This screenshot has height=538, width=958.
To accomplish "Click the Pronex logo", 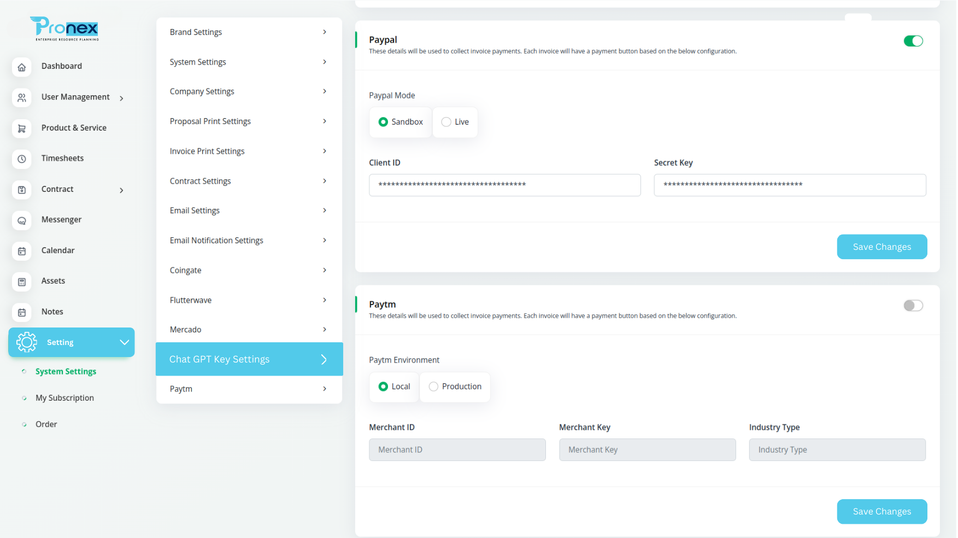I will tap(64, 29).
